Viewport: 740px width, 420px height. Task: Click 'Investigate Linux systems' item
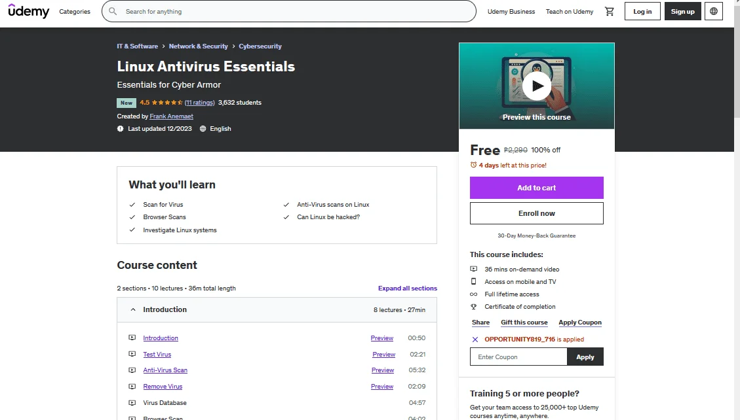[x=180, y=230]
